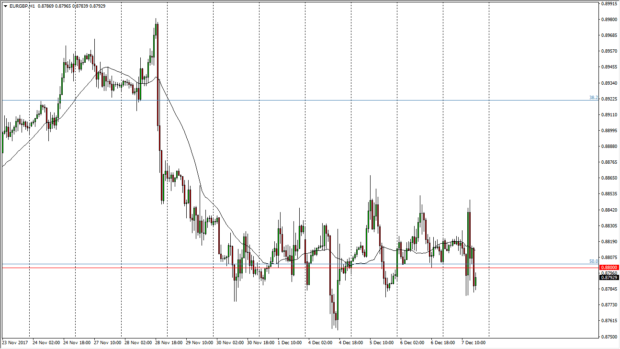Click the 23 Nov 2017 date label
620x349 pixels.
15,343
